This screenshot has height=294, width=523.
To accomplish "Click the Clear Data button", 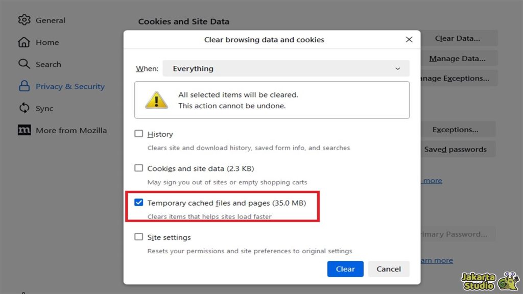I will [x=457, y=38].
